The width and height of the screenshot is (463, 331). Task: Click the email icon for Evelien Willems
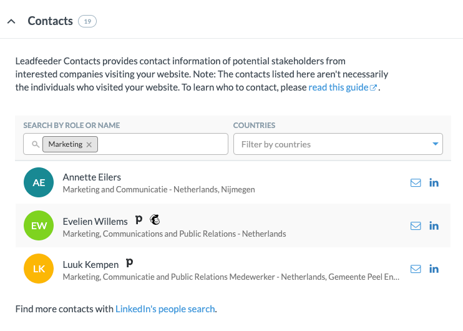(416, 226)
